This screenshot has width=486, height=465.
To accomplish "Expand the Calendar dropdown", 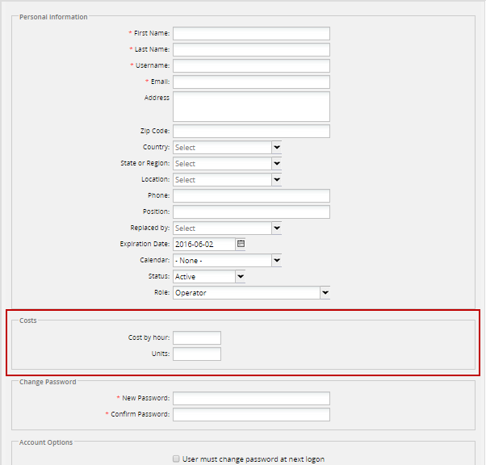I will pyautogui.click(x=276, y=261).
